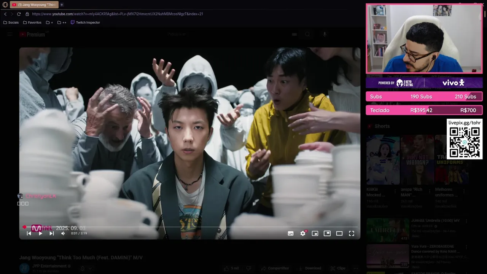Reload the current page
487x274 pixels.
point(19,14)
